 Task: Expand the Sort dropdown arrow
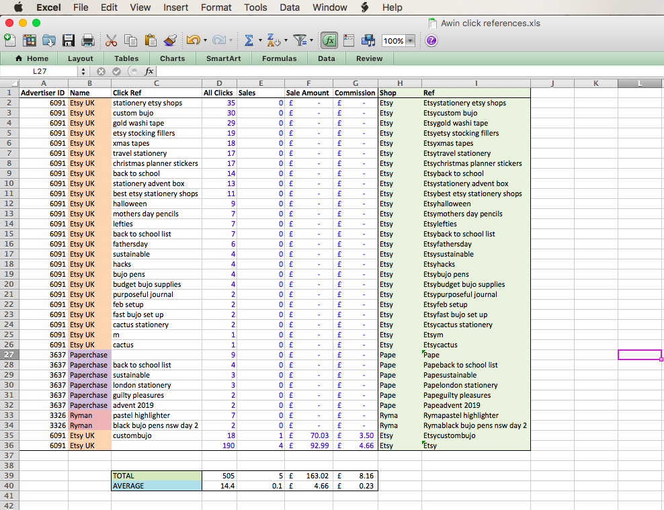click(286, 40)
